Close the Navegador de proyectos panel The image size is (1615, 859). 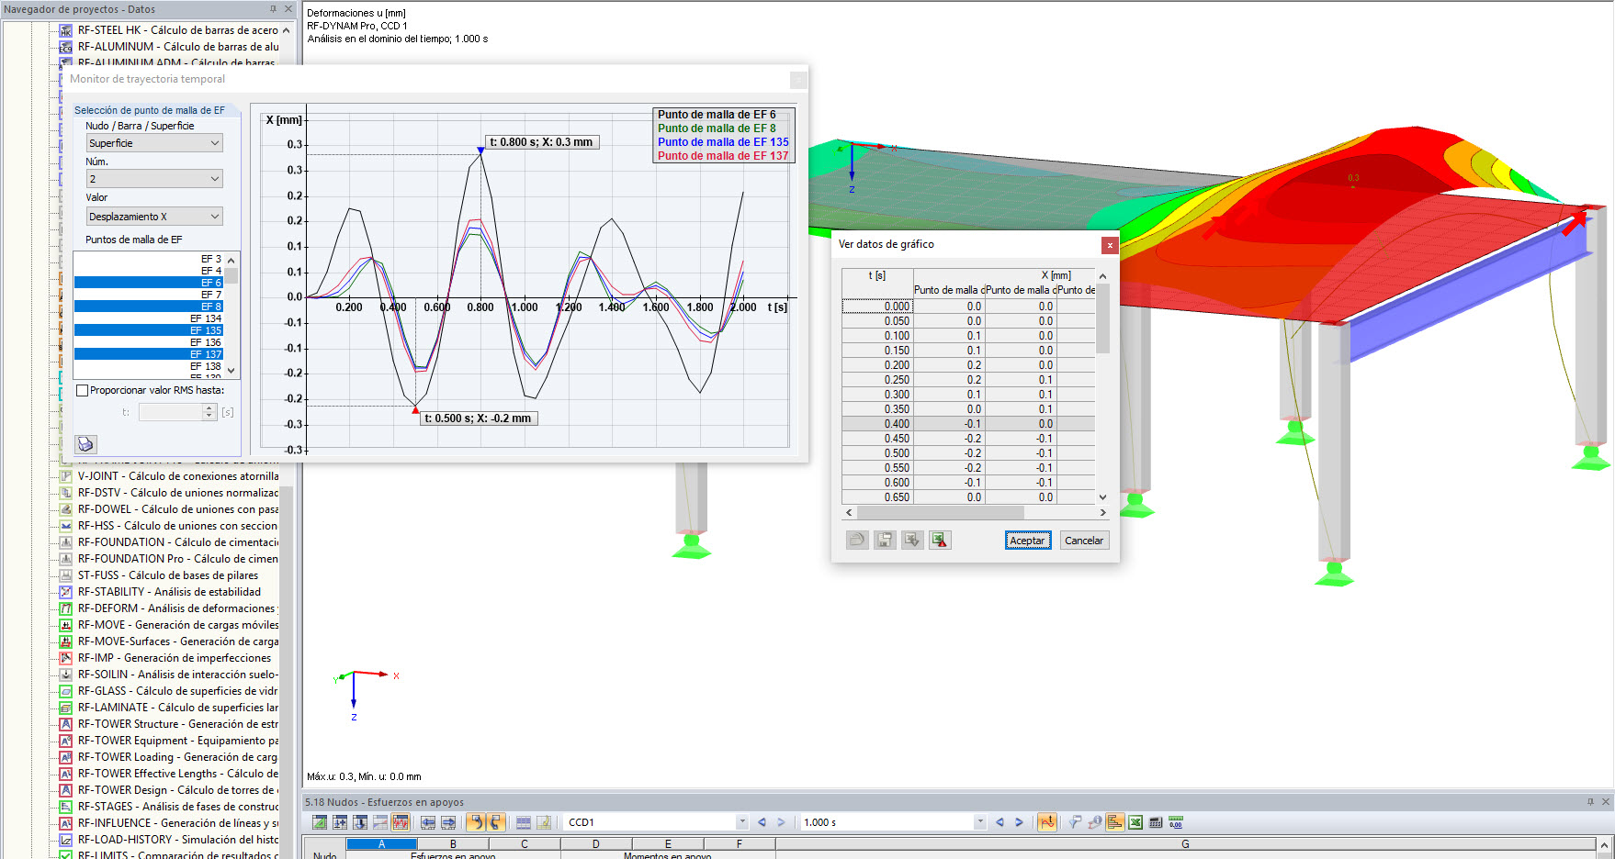(288, 9)
